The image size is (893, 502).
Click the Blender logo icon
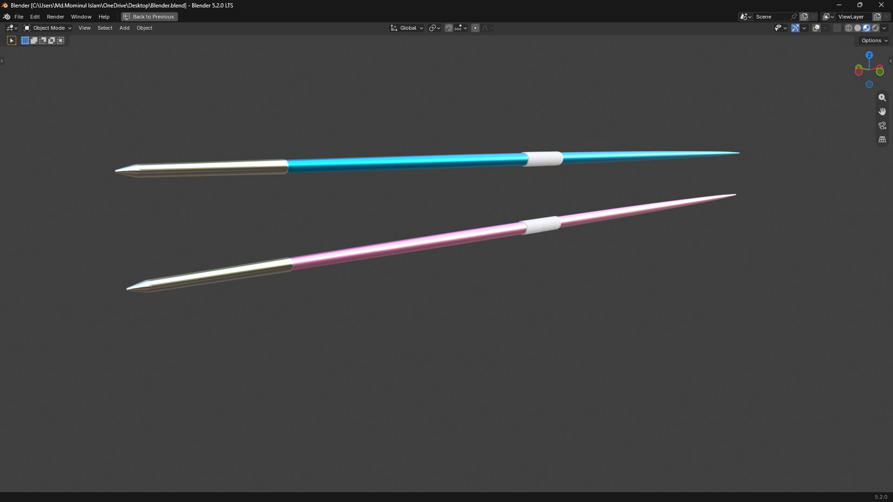click(7, 17)
